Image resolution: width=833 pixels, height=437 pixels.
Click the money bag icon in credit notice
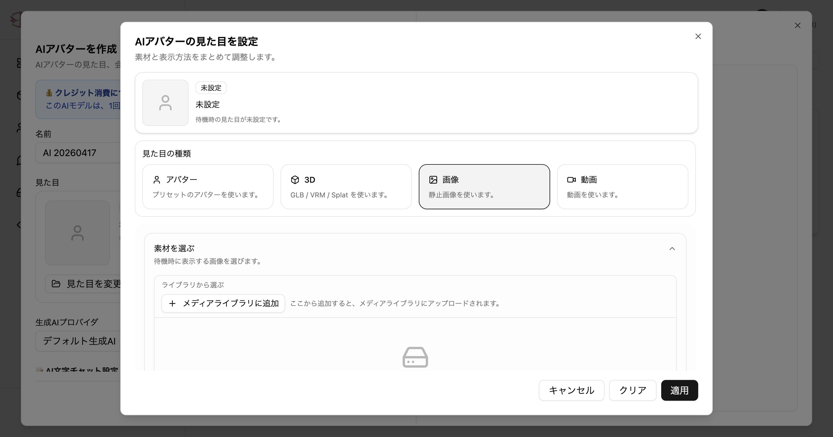click(49, 93)
